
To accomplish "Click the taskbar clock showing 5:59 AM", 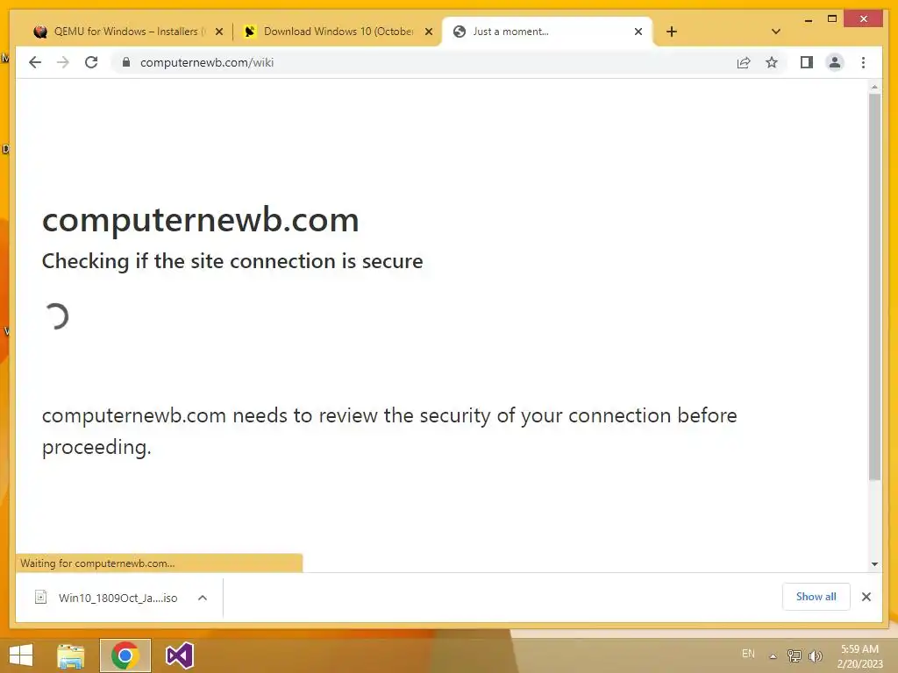I will [859, 656].
